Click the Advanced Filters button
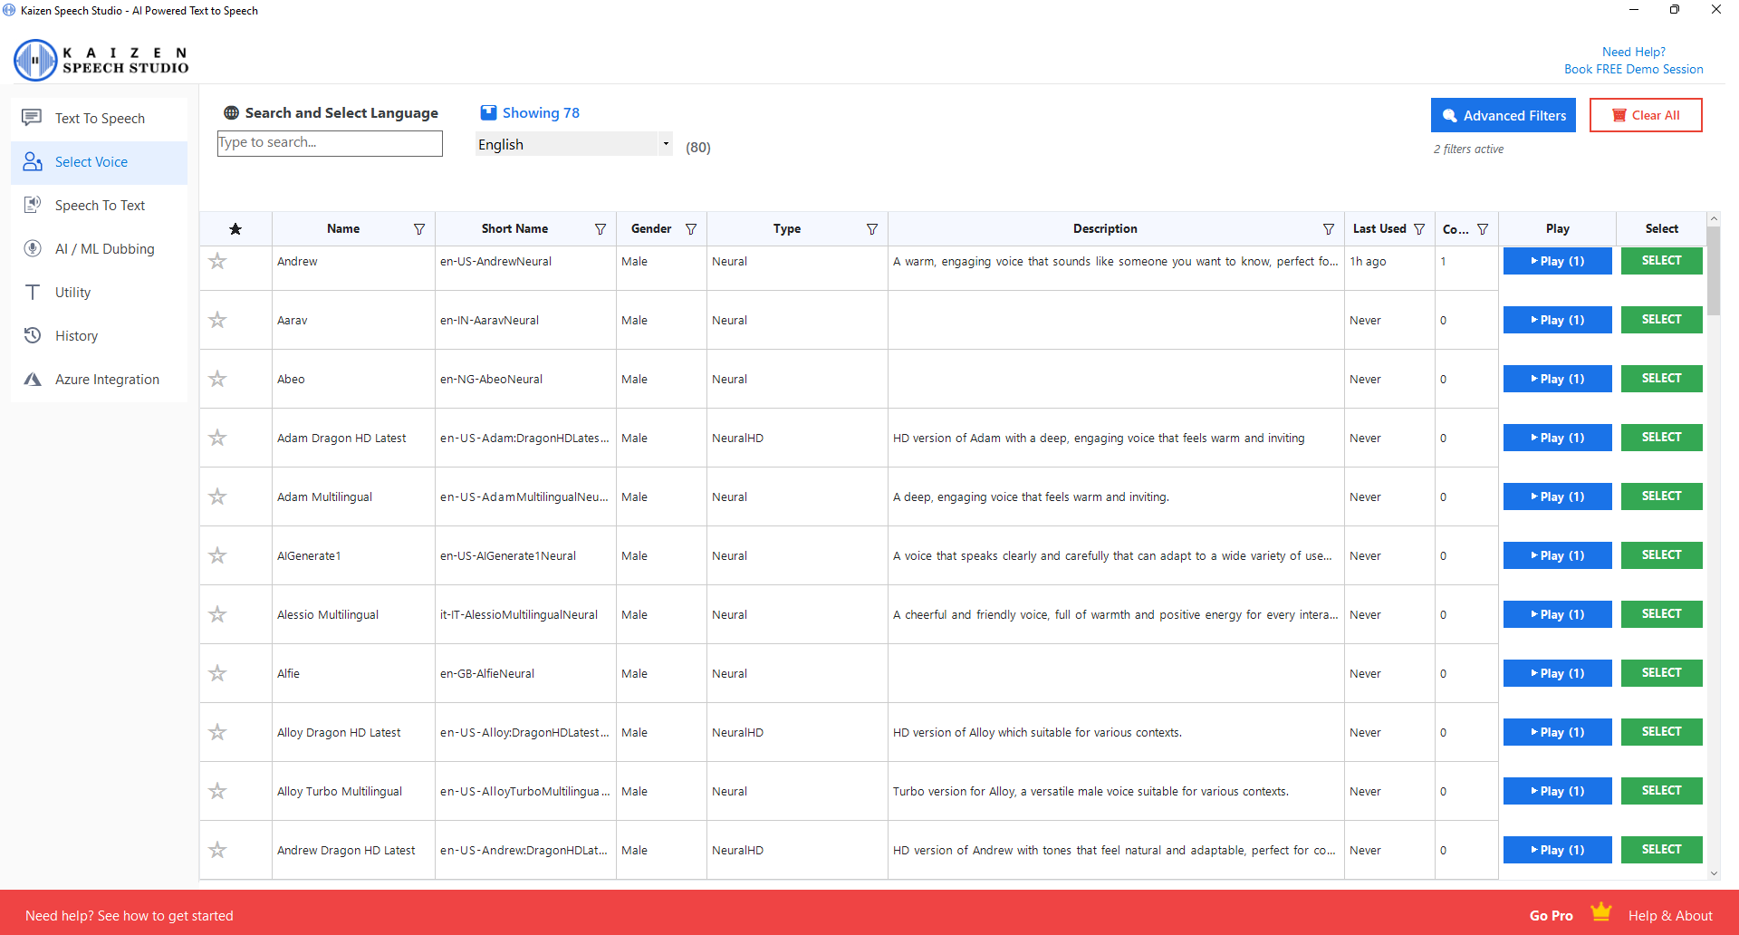1739x935 pixels. (1503, 116)
